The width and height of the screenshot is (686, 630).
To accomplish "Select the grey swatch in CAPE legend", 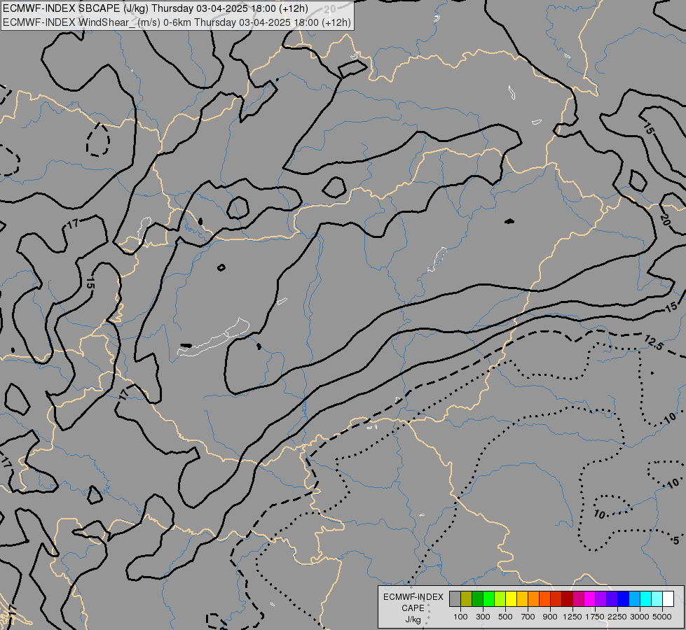I will click(x=455, y=598).
